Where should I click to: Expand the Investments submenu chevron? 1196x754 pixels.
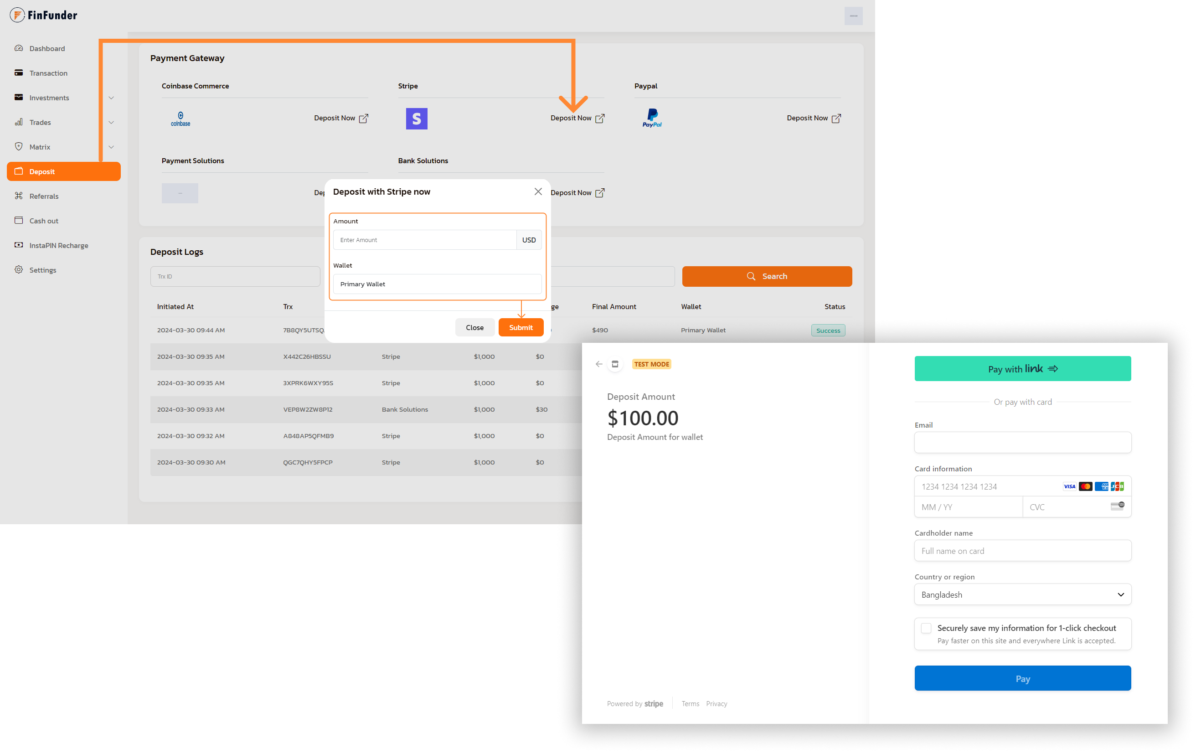pos(111,98)
